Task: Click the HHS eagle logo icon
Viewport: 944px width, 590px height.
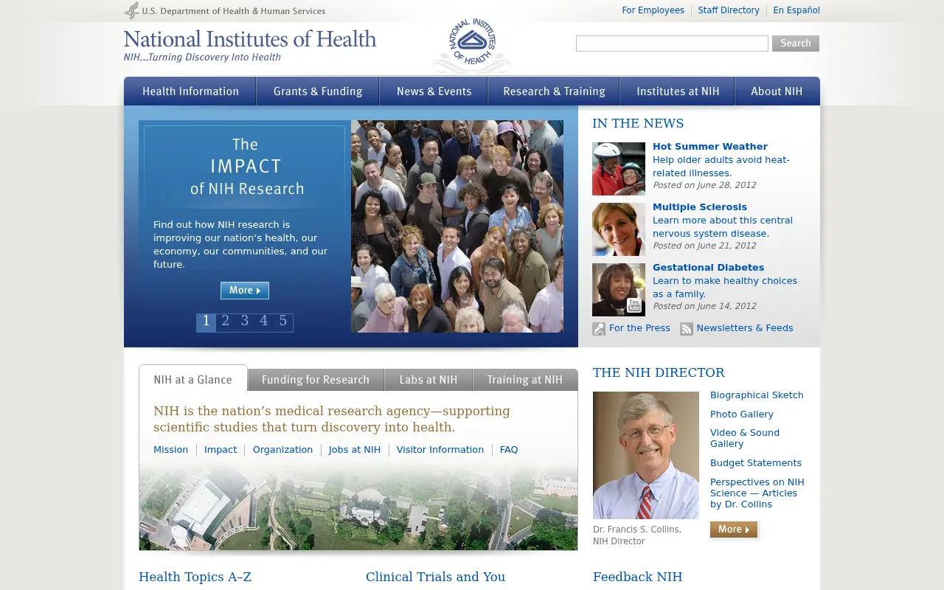Action: pos(131,11)
